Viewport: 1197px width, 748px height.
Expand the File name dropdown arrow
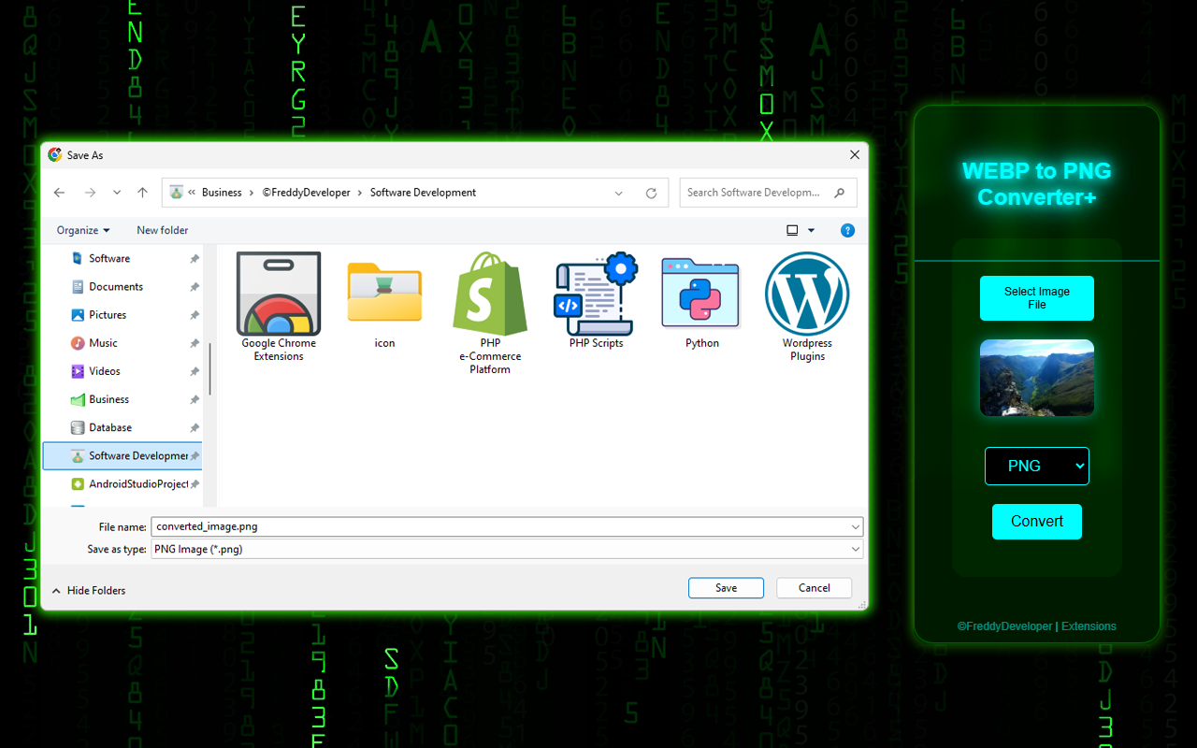point(855,527)
